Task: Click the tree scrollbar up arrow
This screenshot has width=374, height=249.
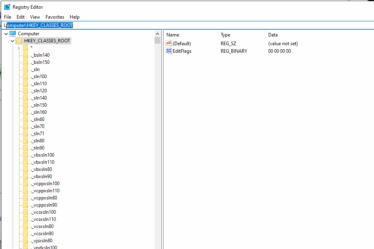Action: pyautogui.click(x=157, y=34)
